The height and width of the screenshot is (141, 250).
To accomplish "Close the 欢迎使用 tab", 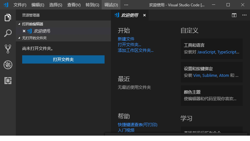I will [x=144, y=15].
